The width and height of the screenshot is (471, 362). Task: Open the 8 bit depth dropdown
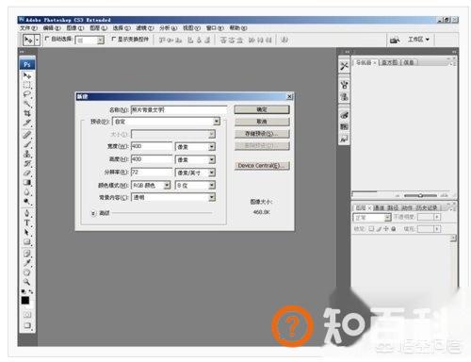(x=195, y=186)
